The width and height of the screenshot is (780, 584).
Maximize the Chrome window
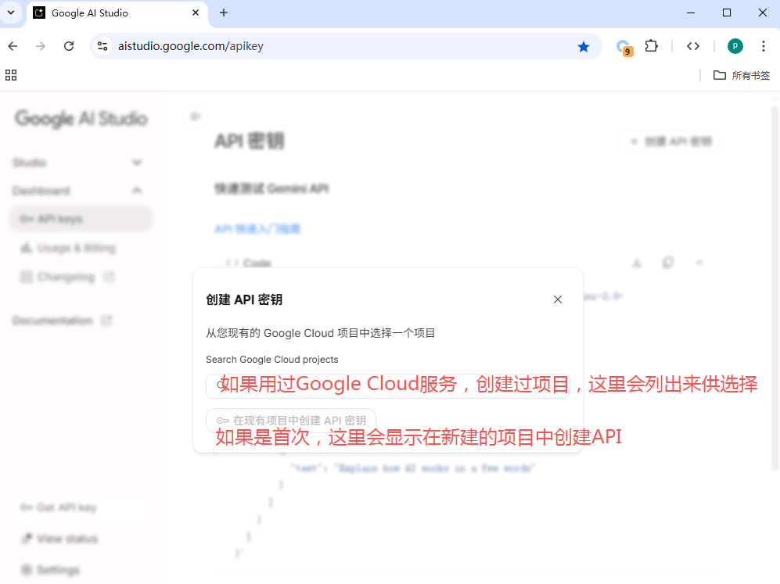click(x=726, y=13)
